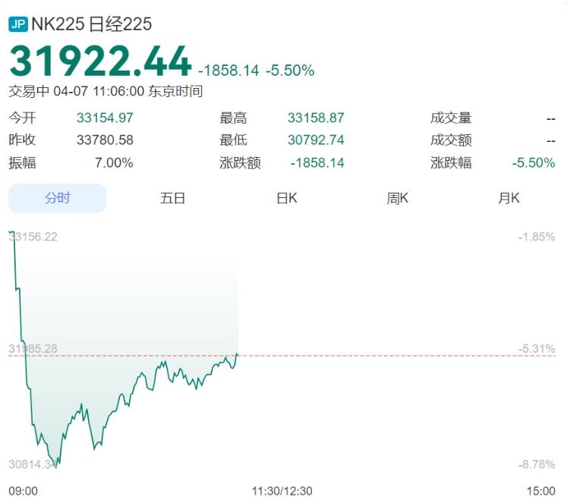Click the 昨收 previous close 33780.58
The image size is (567, 503).
105,140
